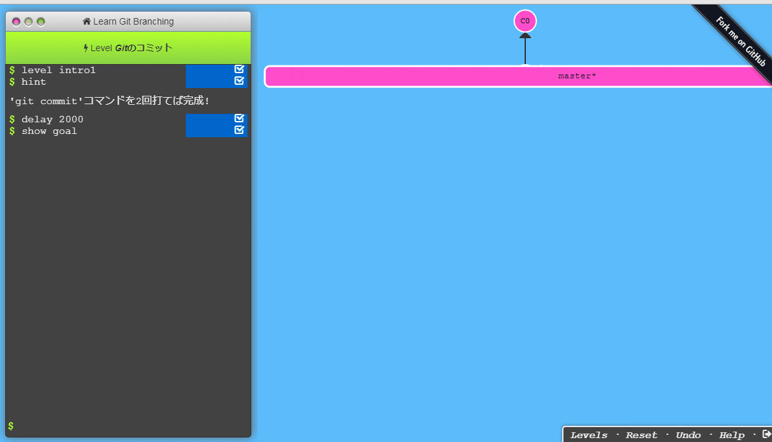Click the Reset button
Screen dimensions: 772x442
tap(641, 434)
